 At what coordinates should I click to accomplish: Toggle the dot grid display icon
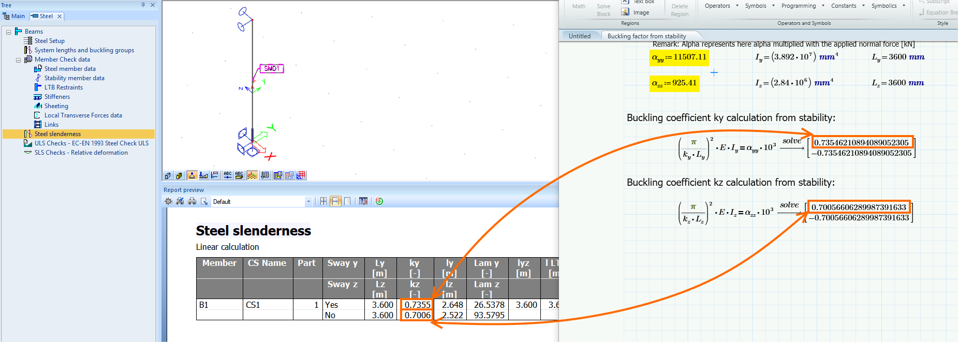point(252,175)
